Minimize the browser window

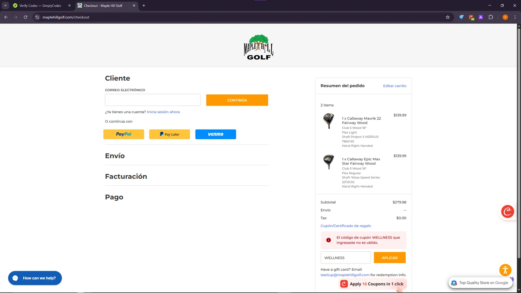point(490,6)
